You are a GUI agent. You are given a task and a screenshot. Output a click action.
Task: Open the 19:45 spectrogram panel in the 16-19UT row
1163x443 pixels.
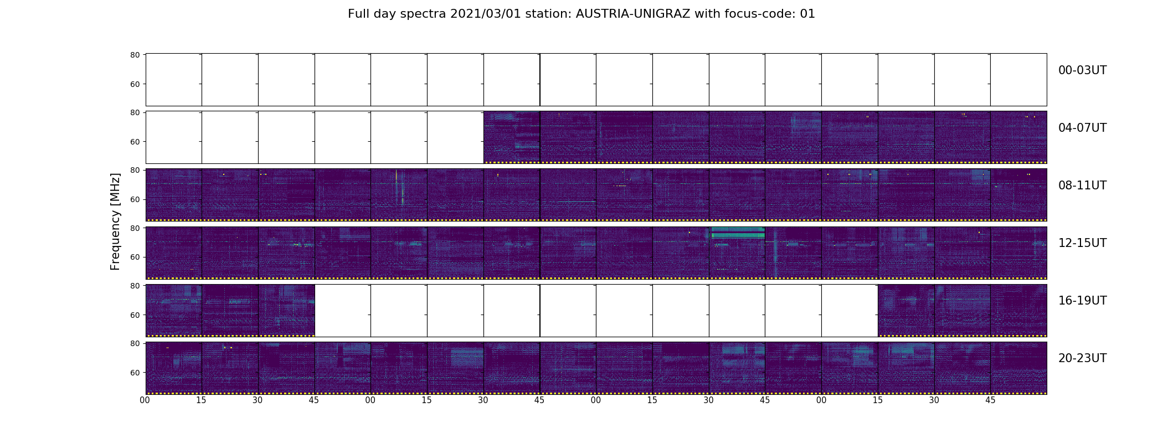point(1018,310)
